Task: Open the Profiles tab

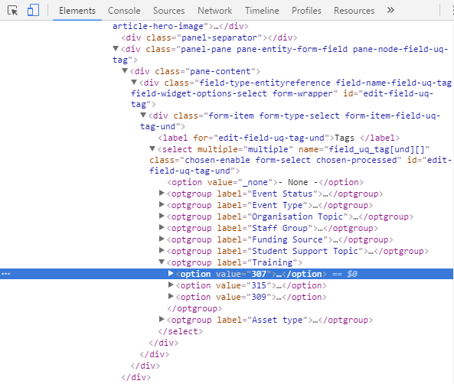Action: 306,11
